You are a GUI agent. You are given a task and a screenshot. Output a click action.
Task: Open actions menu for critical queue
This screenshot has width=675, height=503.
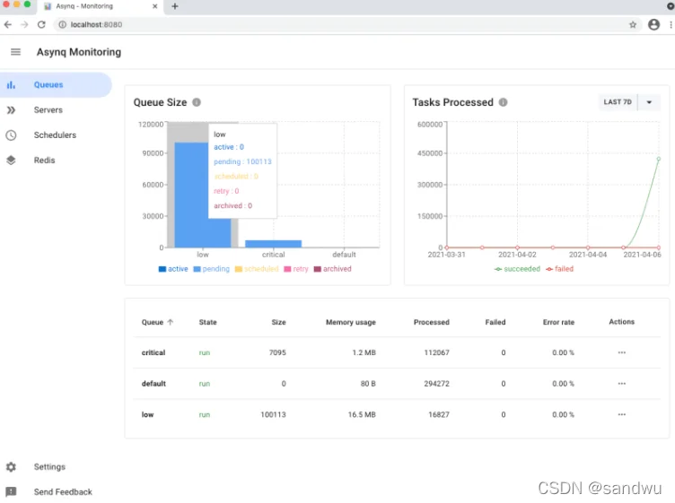[622, 352]
